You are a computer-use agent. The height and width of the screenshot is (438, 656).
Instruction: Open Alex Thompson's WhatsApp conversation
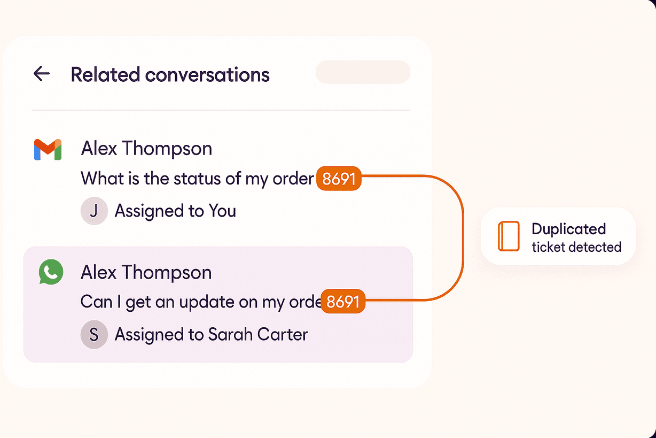[x=146, y=273]
